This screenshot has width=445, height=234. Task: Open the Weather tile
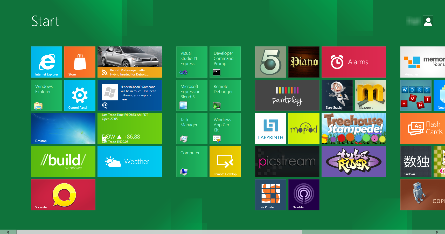tap(130, 162)
